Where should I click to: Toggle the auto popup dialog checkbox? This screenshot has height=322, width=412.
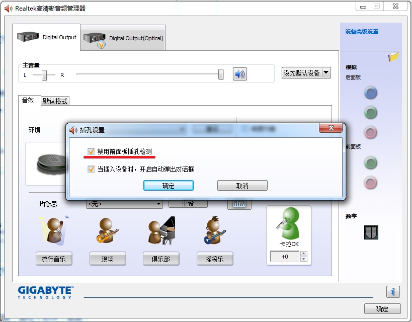click(91, 170)
